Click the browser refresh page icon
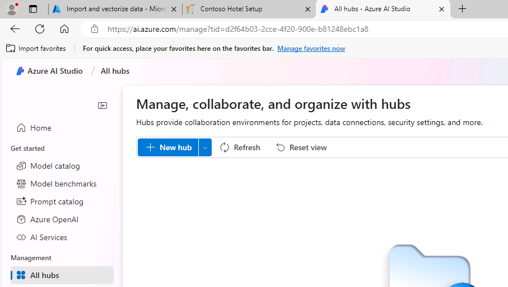Screen dimensions: 508x287 [x=40, y=29]
